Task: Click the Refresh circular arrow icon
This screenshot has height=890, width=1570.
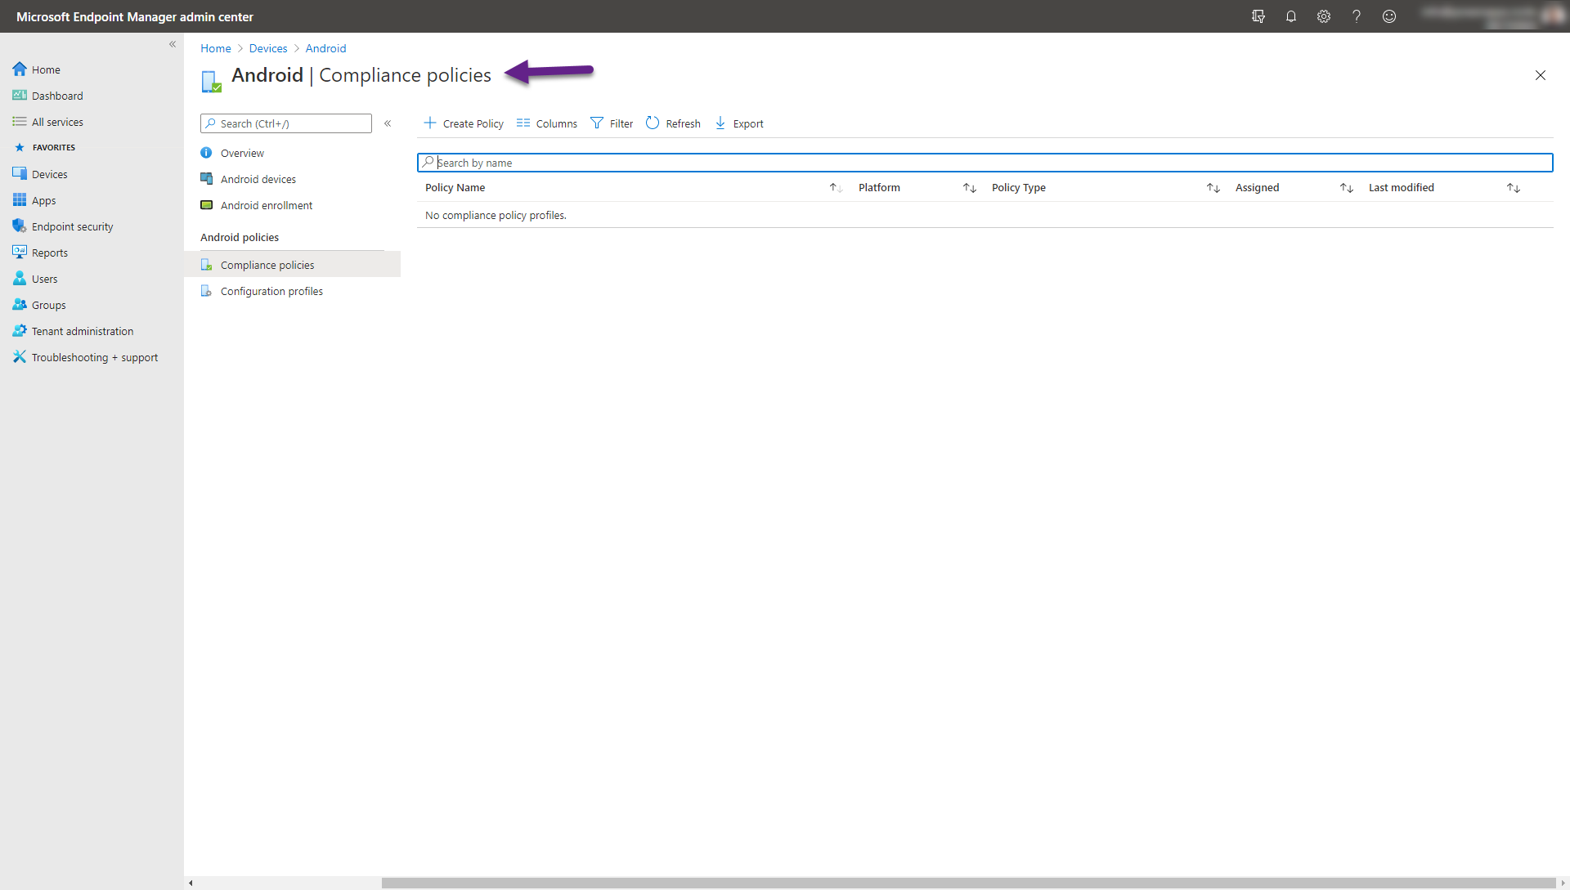Action: tap(653, 123)
